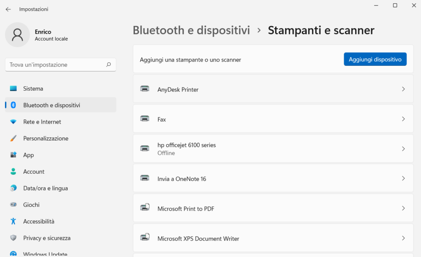Select Bluetooth e dispositivi in sidebar
The image size is (421, 257).
click(61, 105)
